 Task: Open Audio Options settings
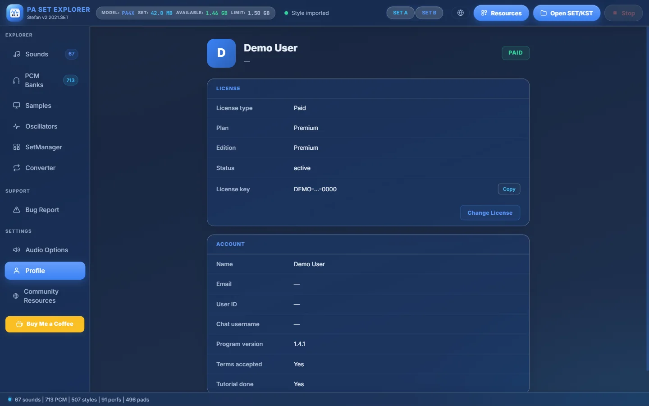coord(45,250)
